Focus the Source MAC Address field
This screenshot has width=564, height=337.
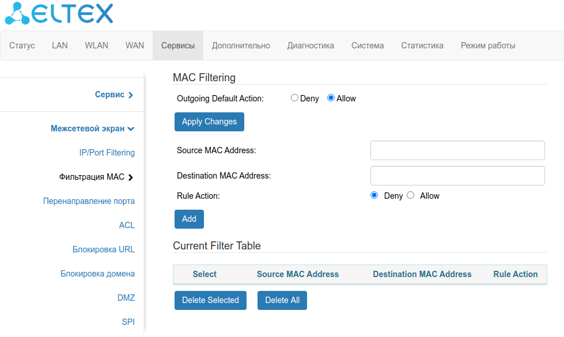click(x=457, y=150)
